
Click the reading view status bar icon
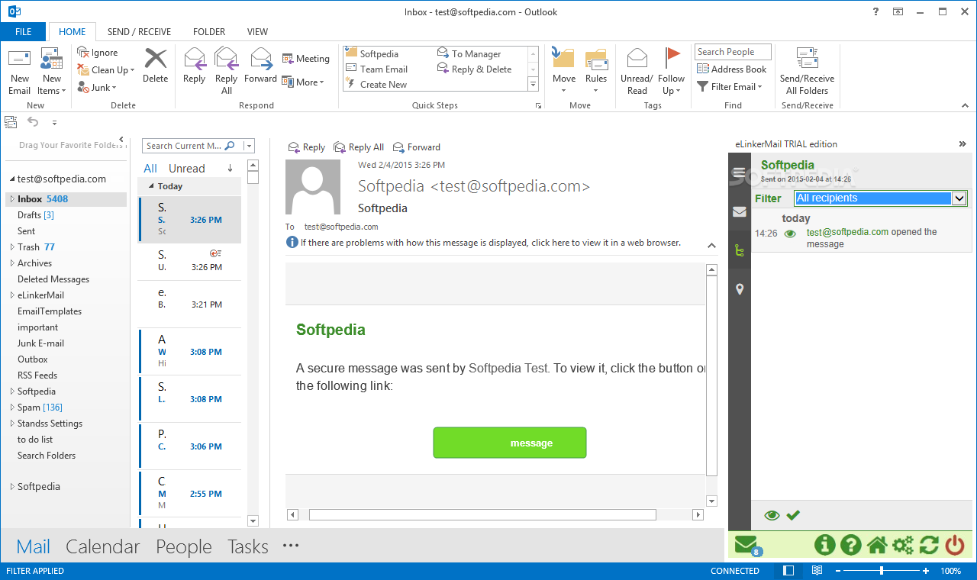pyautogui.click(x=817, y=570)
